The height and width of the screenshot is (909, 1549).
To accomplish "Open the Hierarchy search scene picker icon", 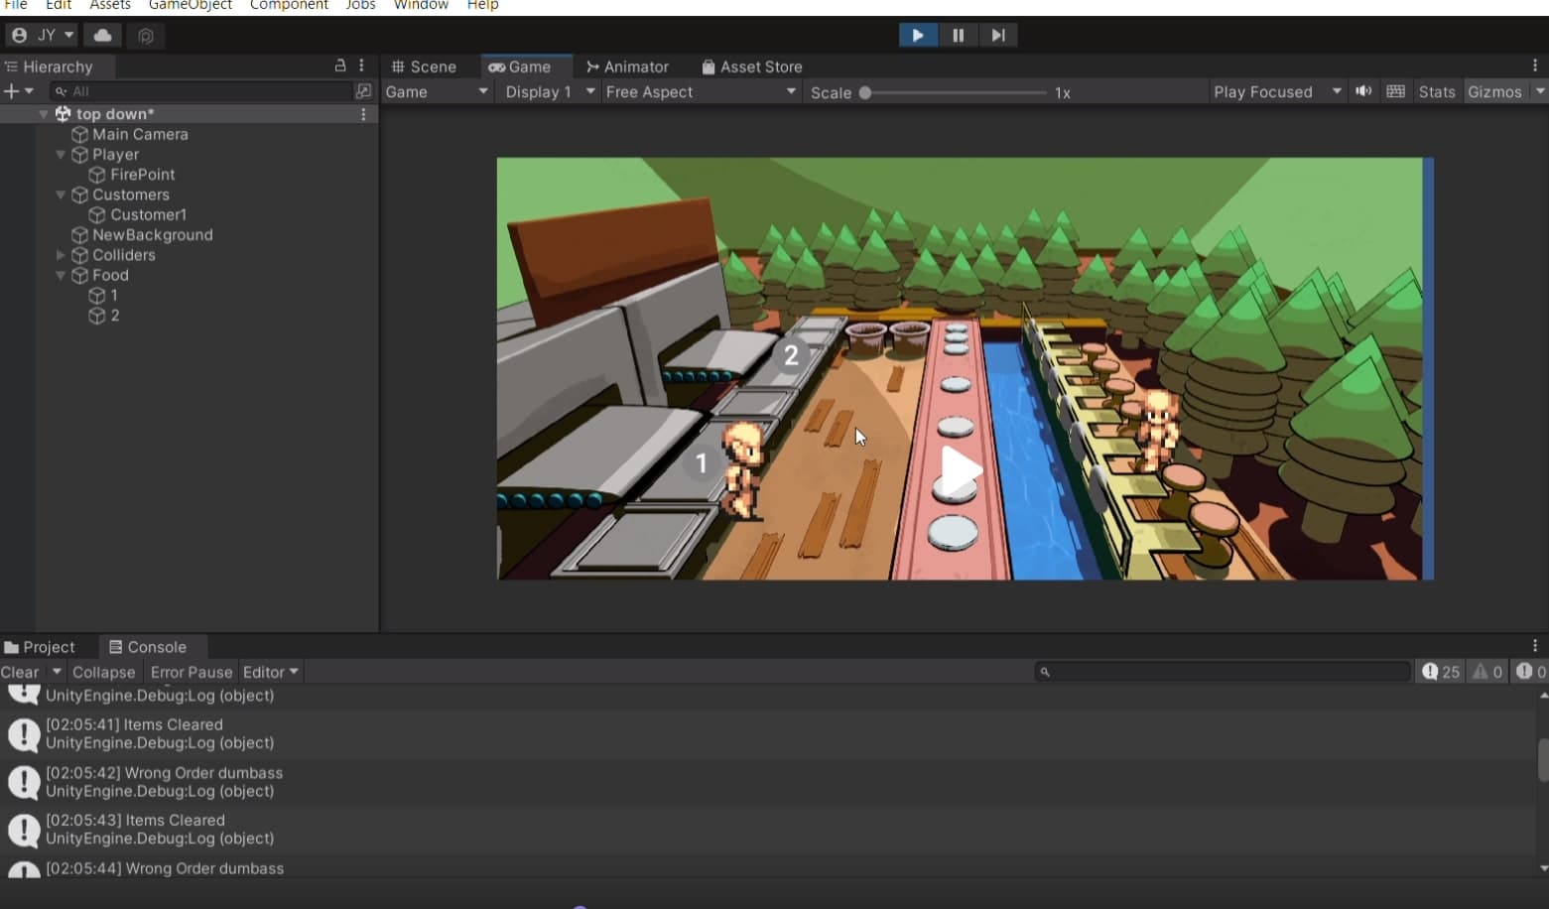I will click(363, 91).
